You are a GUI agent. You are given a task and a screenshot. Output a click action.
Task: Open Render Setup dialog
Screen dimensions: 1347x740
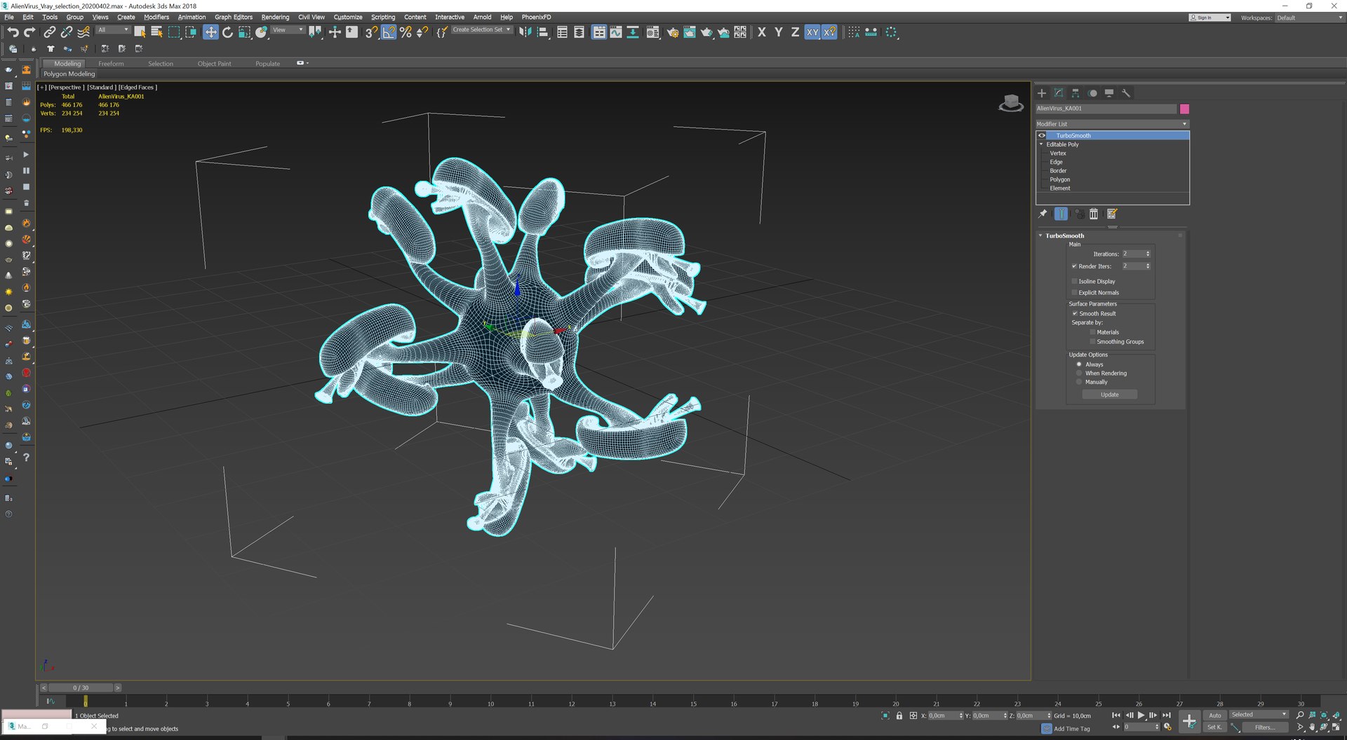point(673,32)
